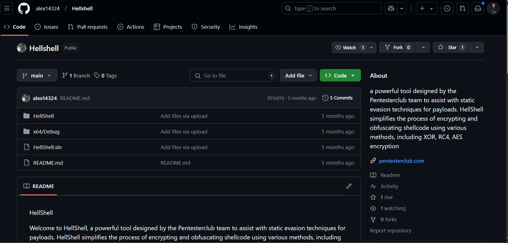
Task: Click the HellShell.sln file icon
Action: click(27, 147)
